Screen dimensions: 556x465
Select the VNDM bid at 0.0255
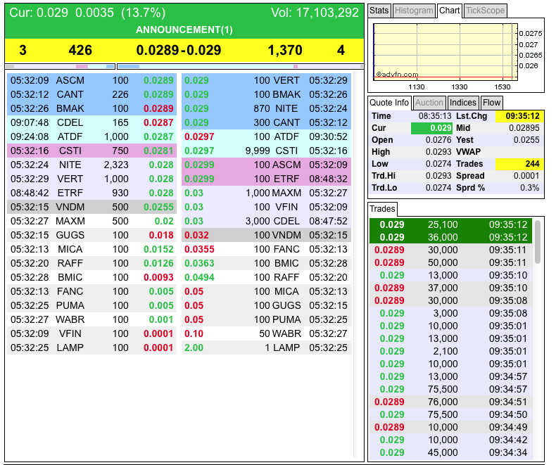(x=91, y=207)
